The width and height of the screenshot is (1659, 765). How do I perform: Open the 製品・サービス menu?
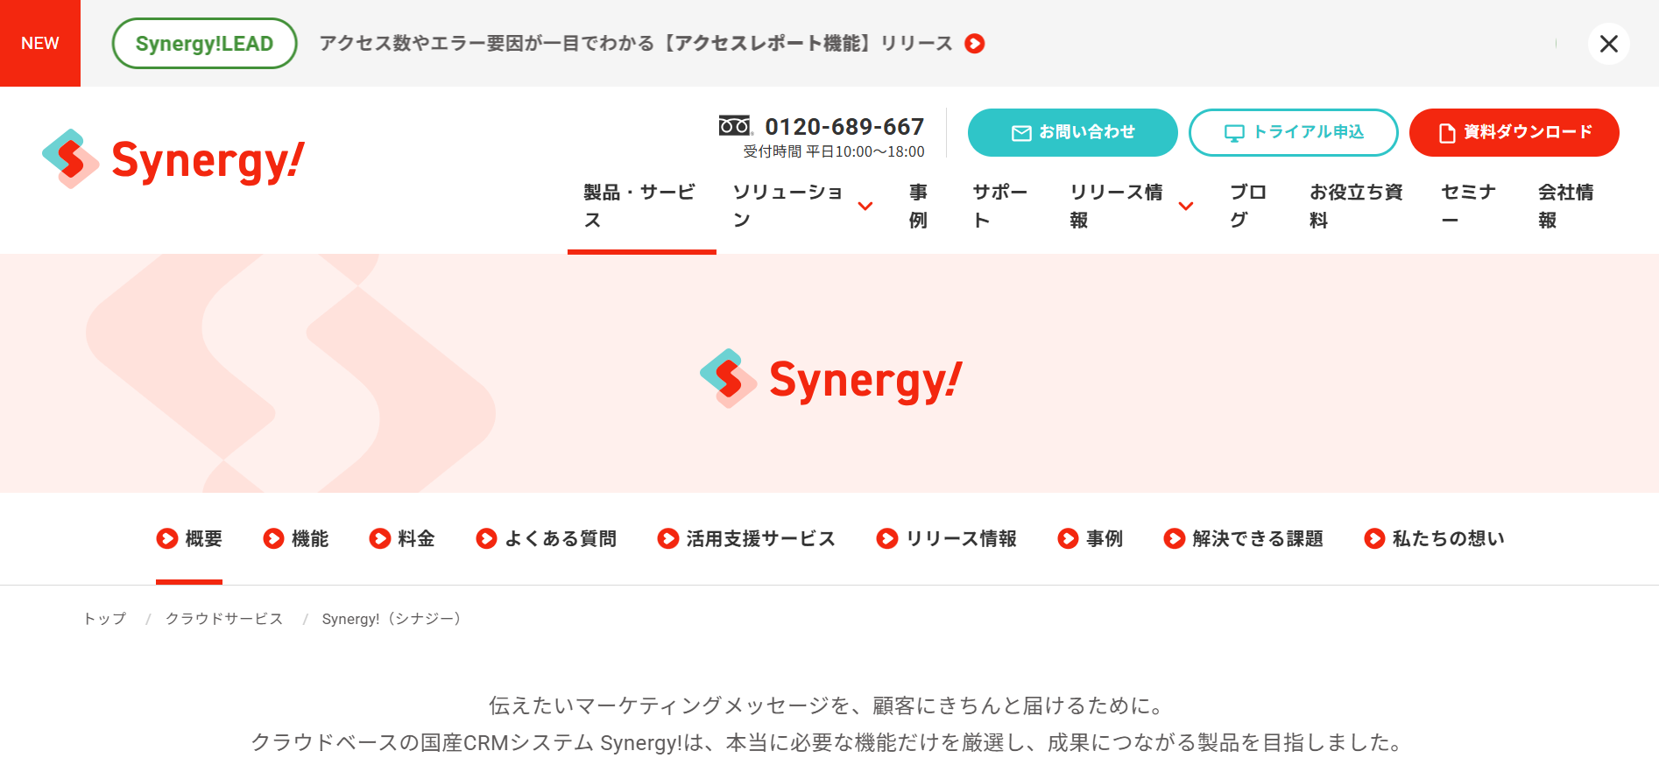[639, 206]
